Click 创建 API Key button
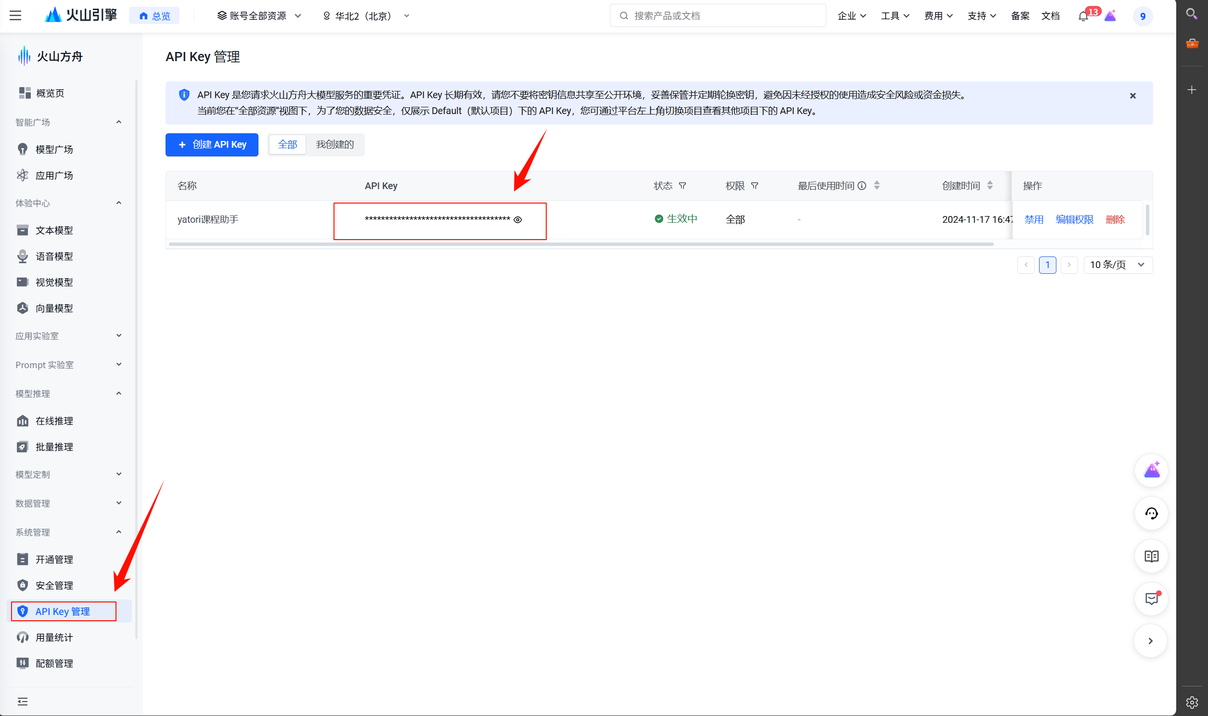 coord(212,144)
